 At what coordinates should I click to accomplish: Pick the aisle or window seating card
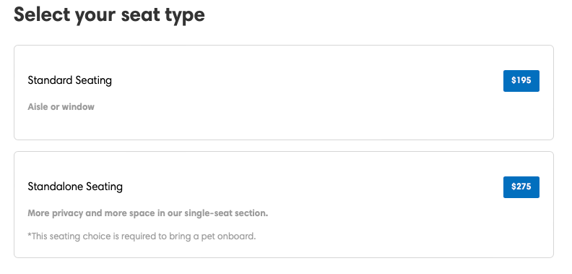tap(284, 93)
